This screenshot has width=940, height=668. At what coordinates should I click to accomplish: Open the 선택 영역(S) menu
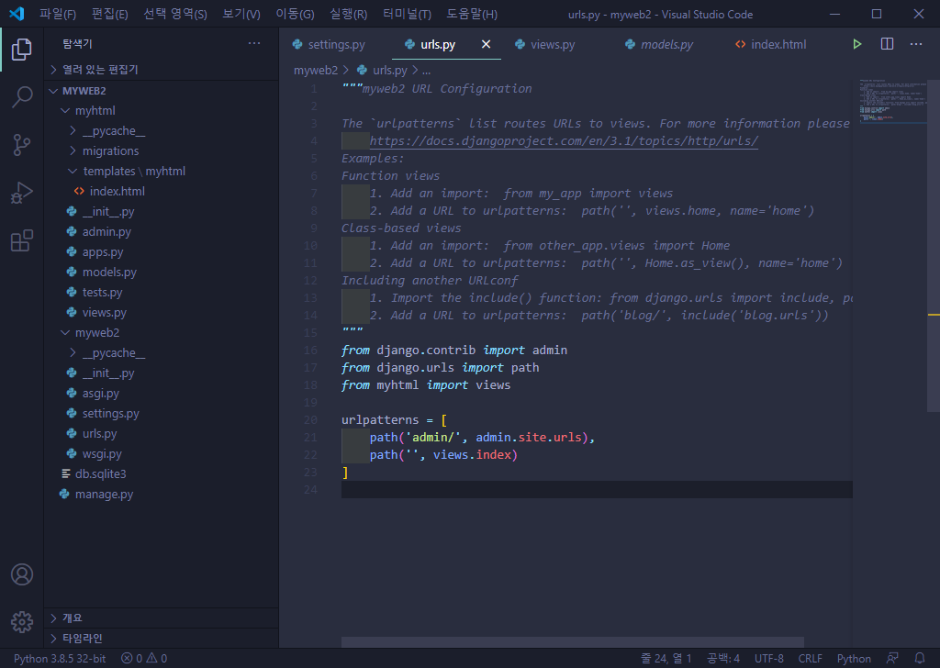175,14
